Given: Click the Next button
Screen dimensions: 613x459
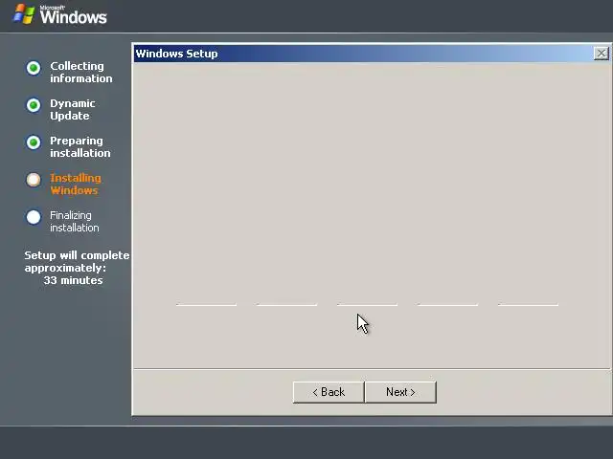Looking at the screenshot, I should click(x=400, y=392).
